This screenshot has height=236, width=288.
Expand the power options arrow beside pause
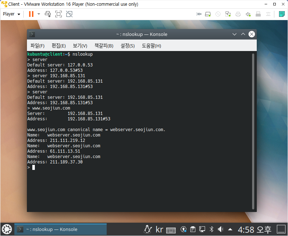point(38,14)
